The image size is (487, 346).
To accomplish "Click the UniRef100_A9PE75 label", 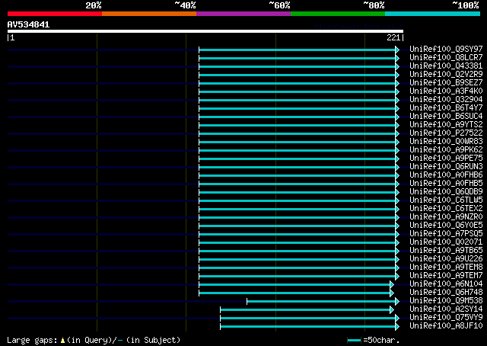I will 446,159.
